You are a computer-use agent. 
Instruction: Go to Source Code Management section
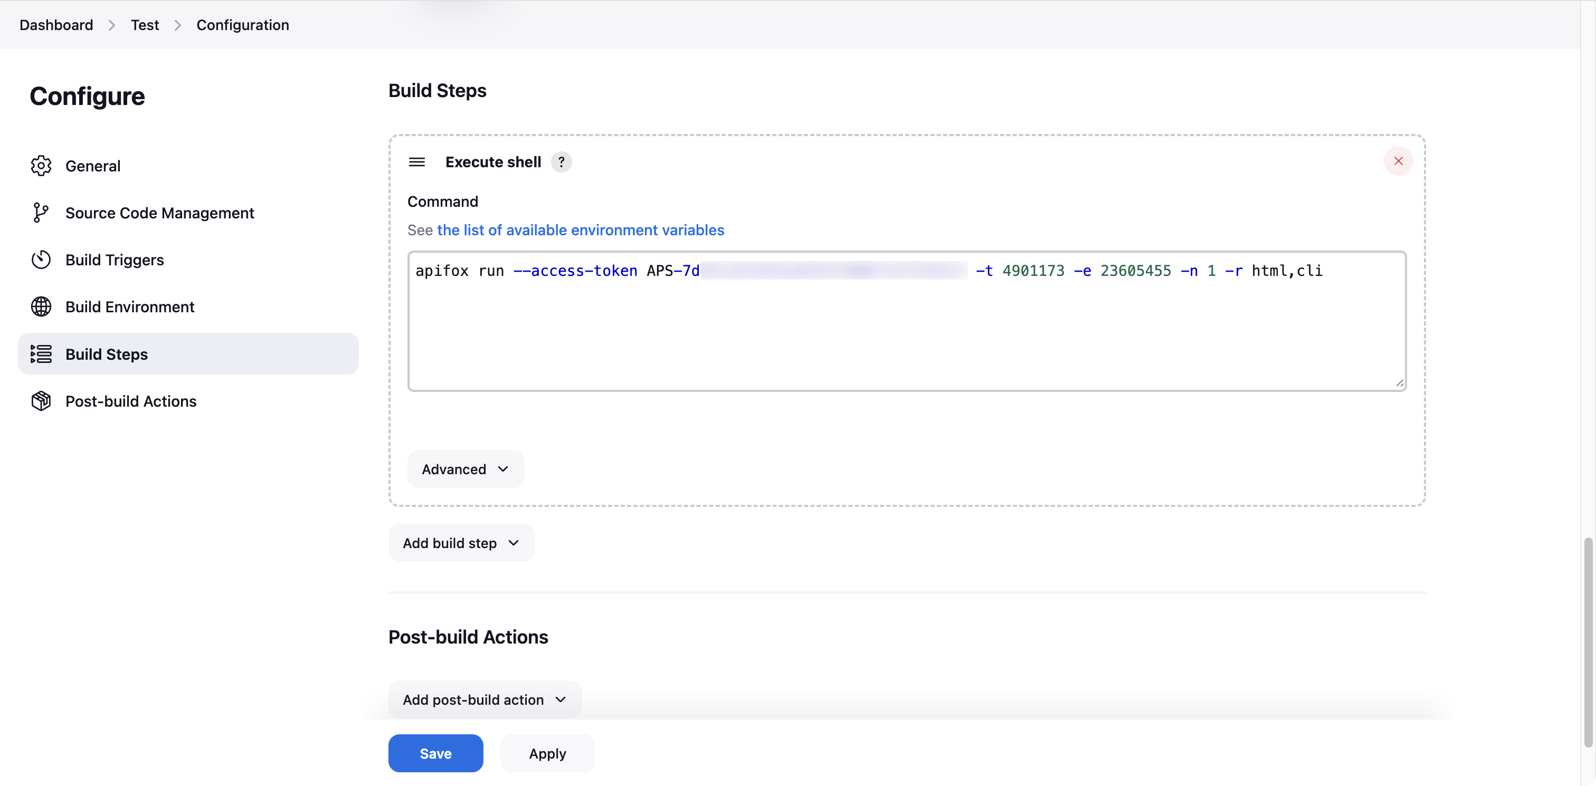159,213
